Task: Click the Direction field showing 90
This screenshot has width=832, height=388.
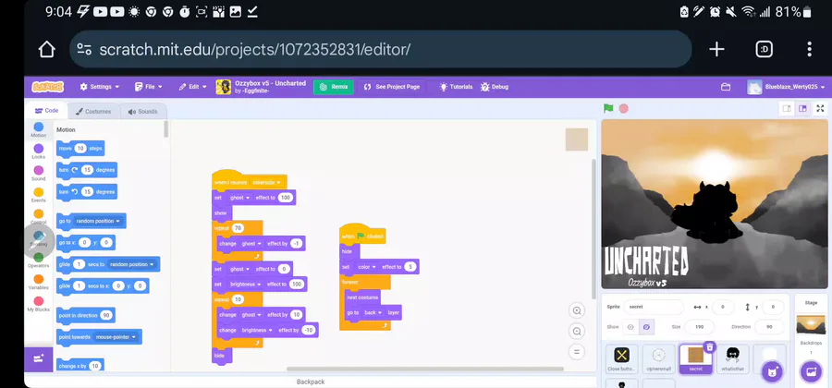Action: pyautogui.click(x=769, y=327)
